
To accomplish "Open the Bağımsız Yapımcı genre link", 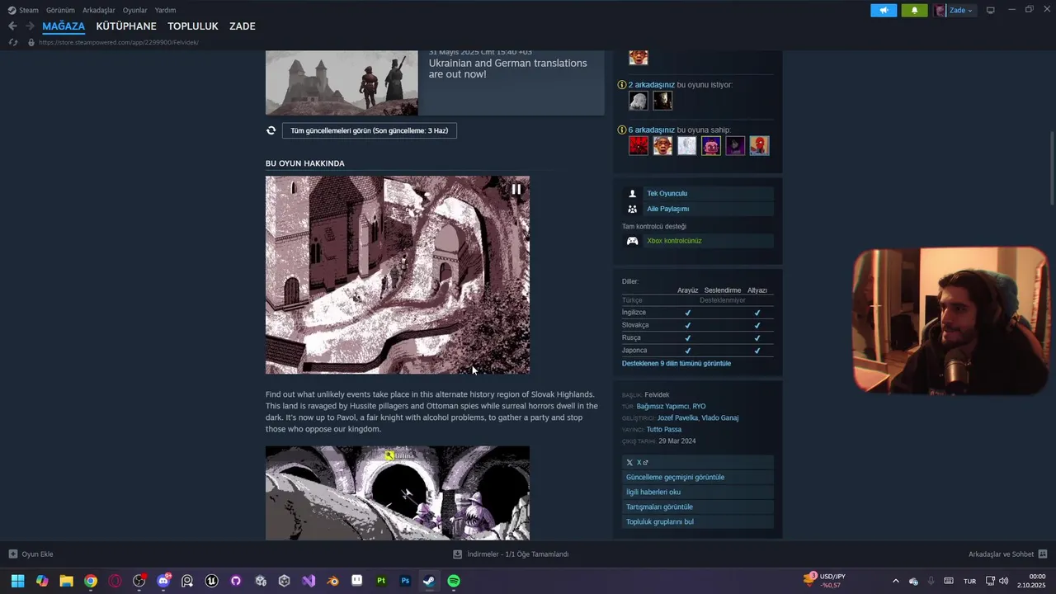I will click(662, 407).
